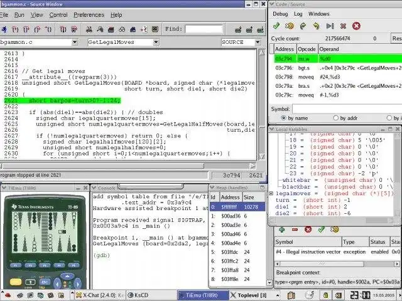
Task: Collapse the Code / Source window title arrow
Action: [x=272, y=4]
